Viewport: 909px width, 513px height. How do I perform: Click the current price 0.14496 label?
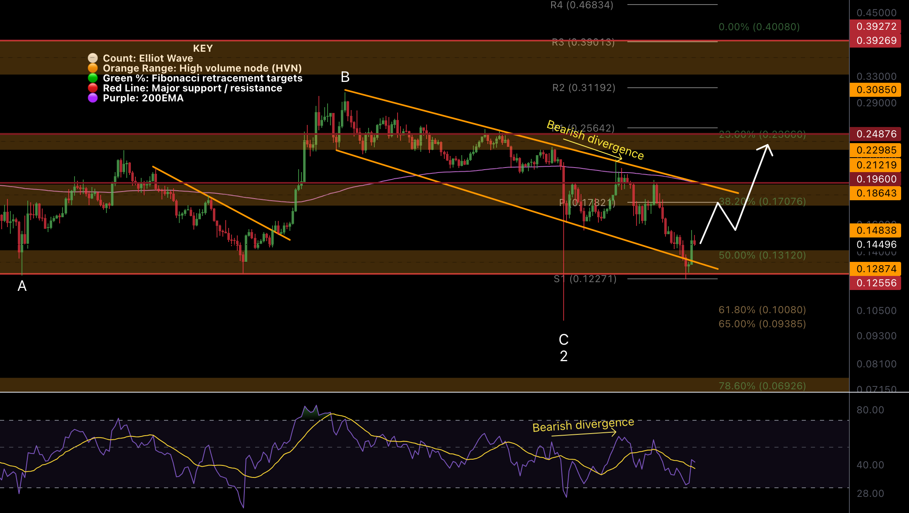tap(875, 245)
